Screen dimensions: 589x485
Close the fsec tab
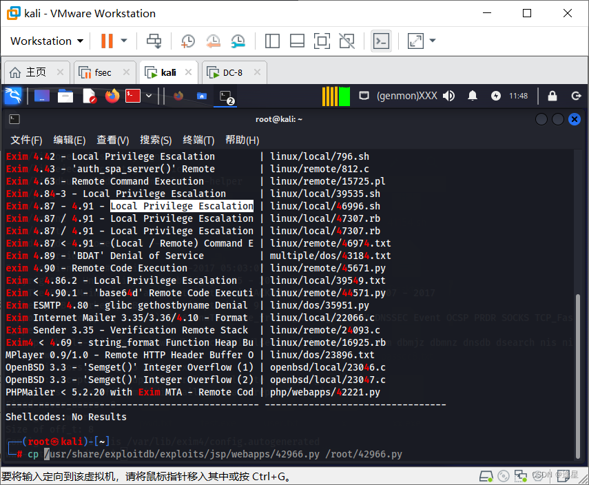(127, 72)
